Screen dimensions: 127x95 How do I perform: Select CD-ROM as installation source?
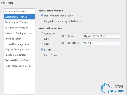click(x=42, y=33)
